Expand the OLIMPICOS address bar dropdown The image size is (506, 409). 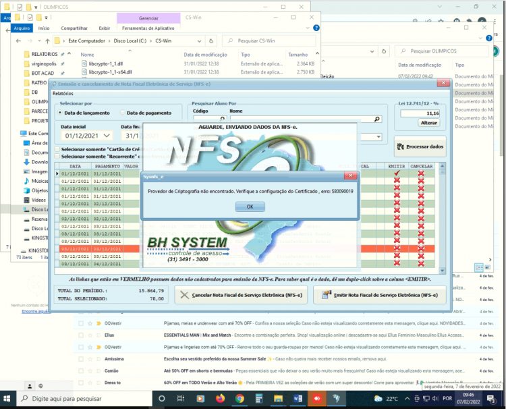(372, 51)
